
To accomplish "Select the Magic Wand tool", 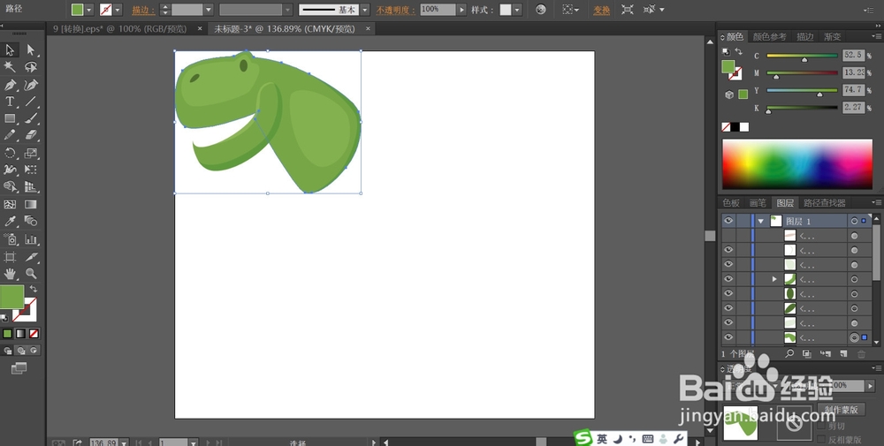I will point(10,67).
